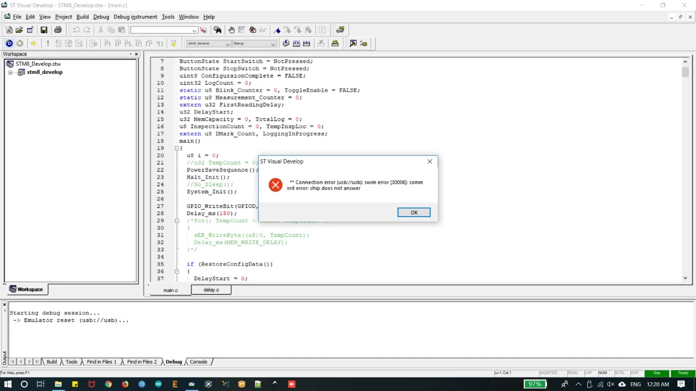This screenshot has height=391, width=696.
Task: Click the grey X Stop Debugging icon
Action: coord(20,43)
